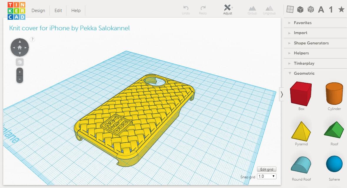This screenshot has width=347, height=188.
Task: Click the Tinkercad logo
Action: (x=16, y=11)
